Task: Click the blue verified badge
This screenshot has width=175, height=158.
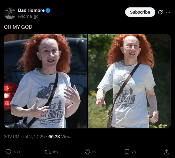Action: (48, 10)
